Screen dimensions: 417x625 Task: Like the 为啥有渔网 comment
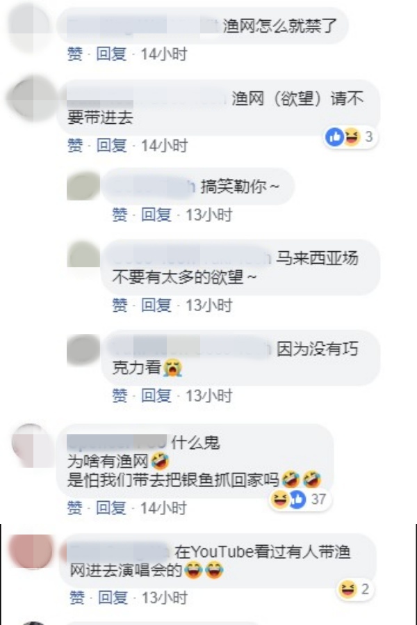pyautogui.click(x=75, y=508)
